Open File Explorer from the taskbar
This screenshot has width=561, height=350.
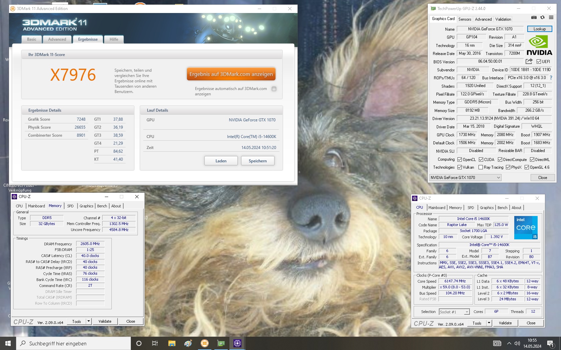click(172, 343)
